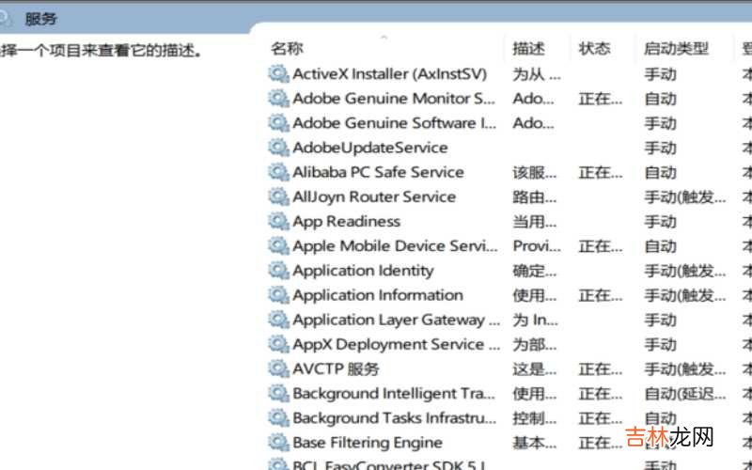The width and height of the screenshot is (752, 470).
Task: Click the gear icon beside Application Identity
Action: (278, 271)
